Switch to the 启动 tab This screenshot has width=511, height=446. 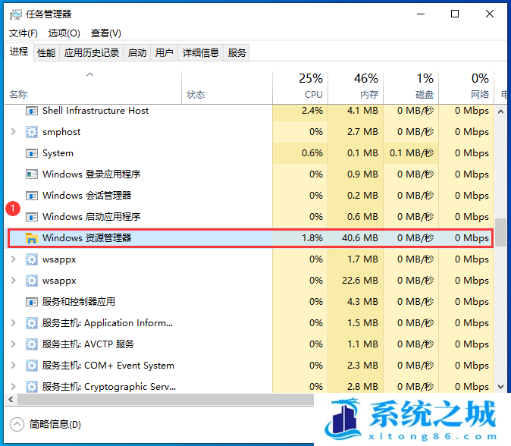pyautogui.click(x=137, y=53)
